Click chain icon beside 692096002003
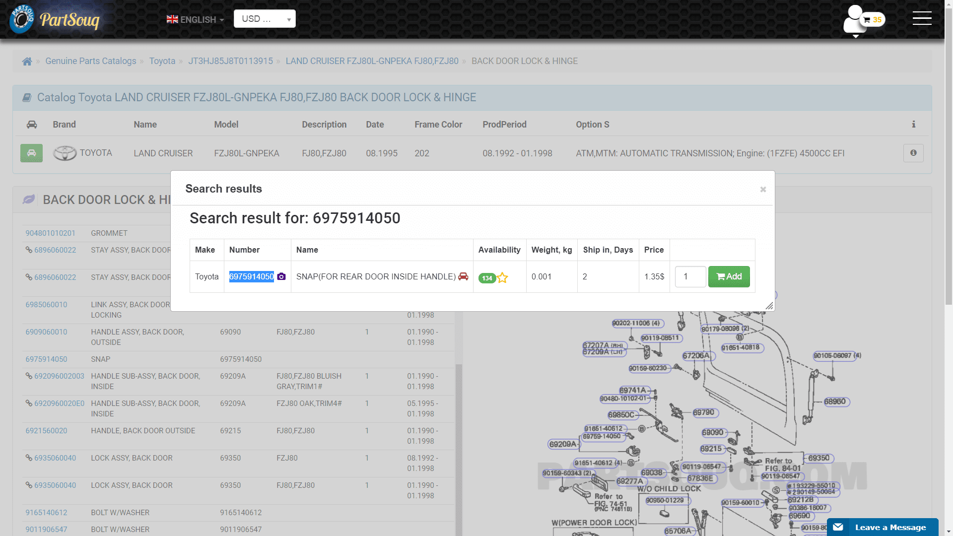Screen dimensions: 953x536 pyautogui.click(x=29, y=376)
